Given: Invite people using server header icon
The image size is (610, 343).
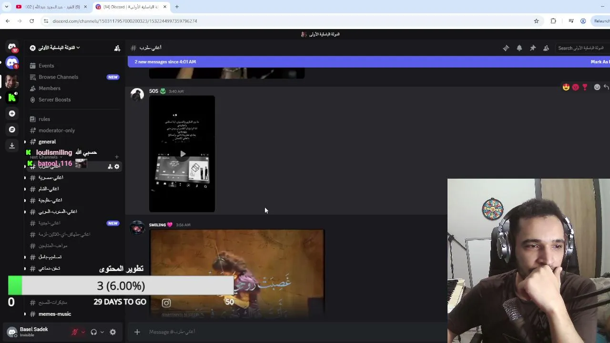Looking at the screenshot, I should (117, 48).
